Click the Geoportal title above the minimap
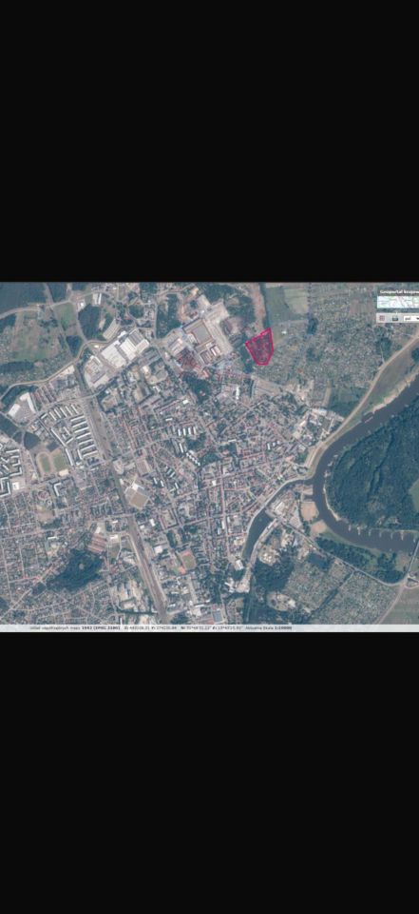The height and width of the screenshot is (914, 419). point(399,291)
